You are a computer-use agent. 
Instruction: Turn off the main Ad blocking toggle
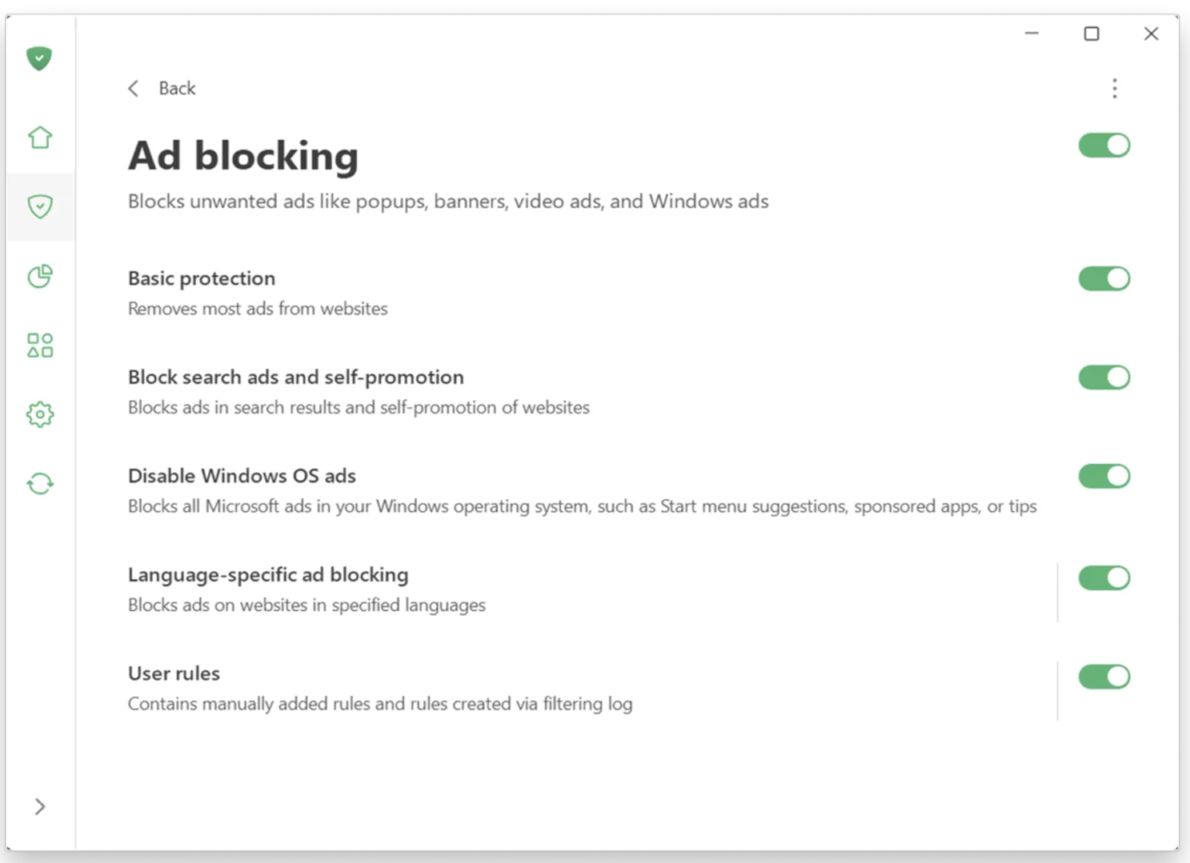[x=1104, y=145]
